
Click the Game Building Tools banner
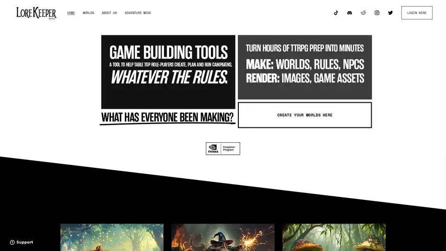coord(168,72)
